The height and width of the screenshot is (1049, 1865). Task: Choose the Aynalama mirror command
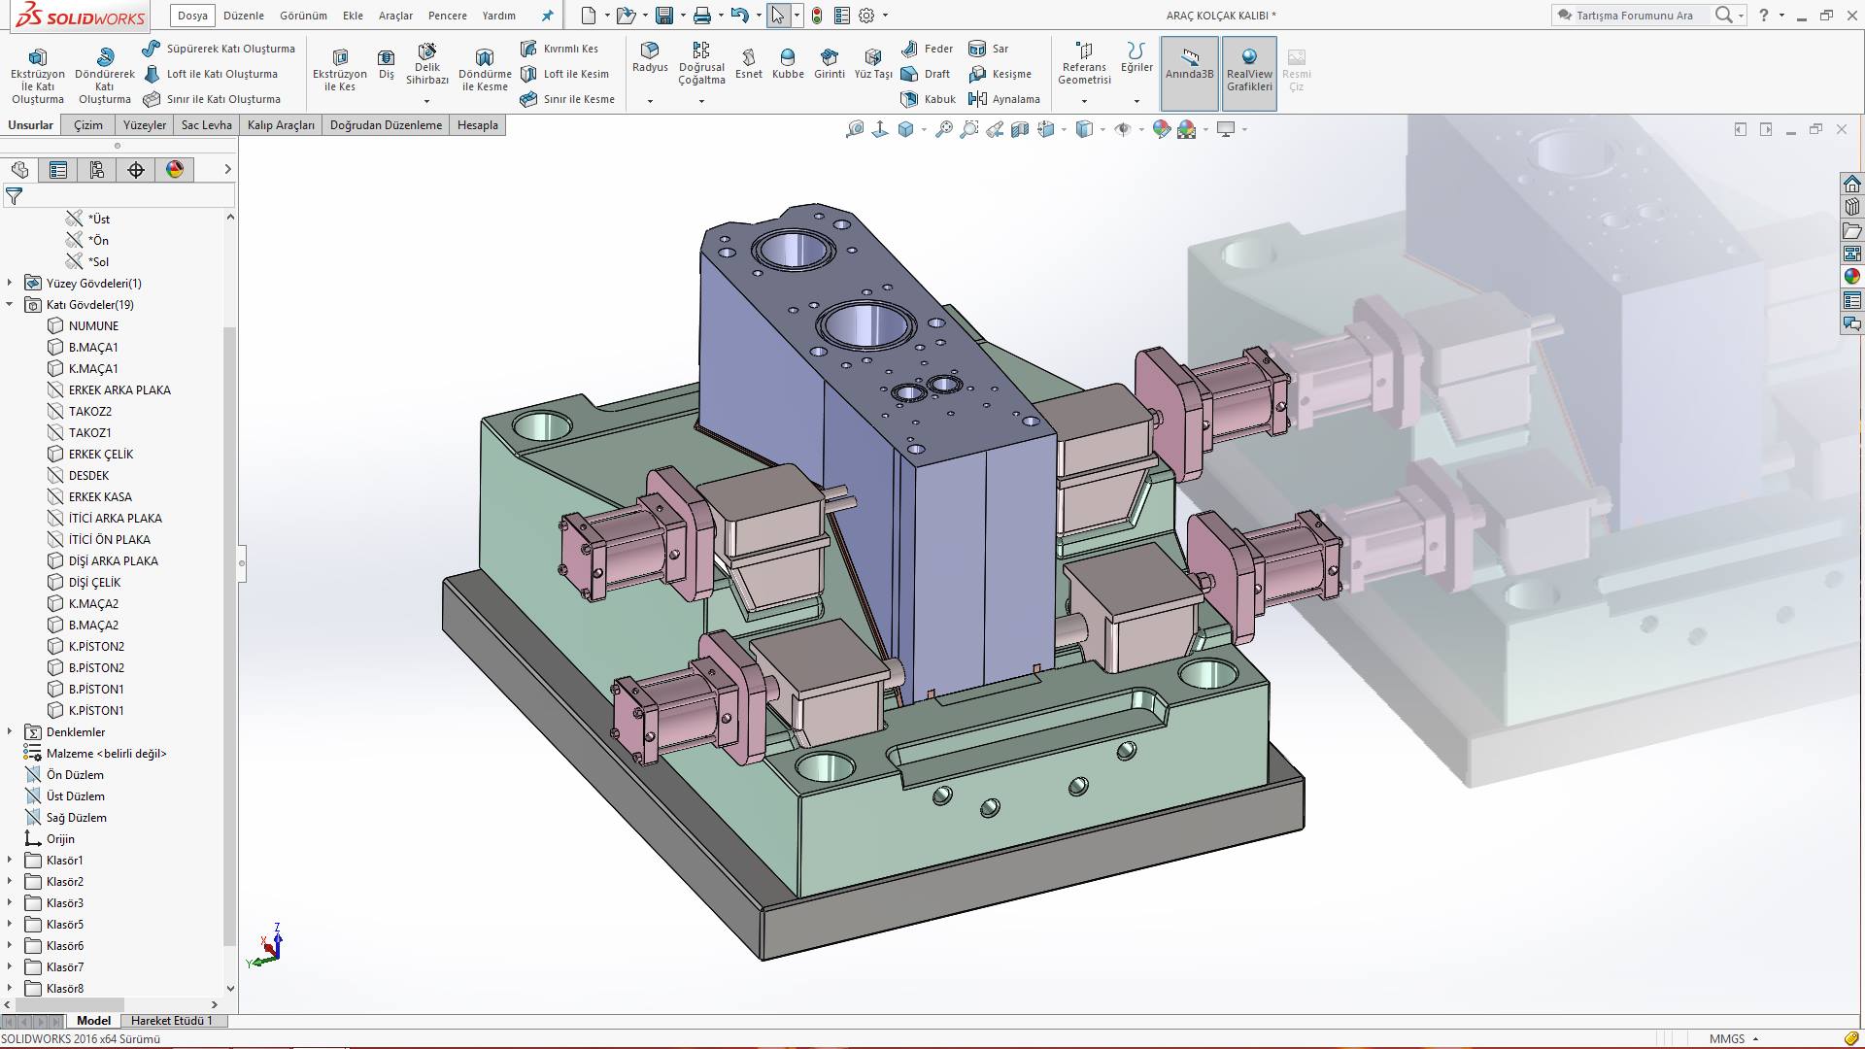[1004, 99]
